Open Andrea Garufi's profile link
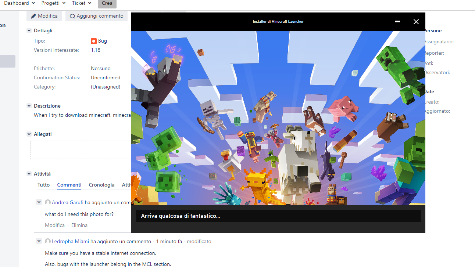The height and width of the screenshot is (267, 475). (x=68, y=202)
